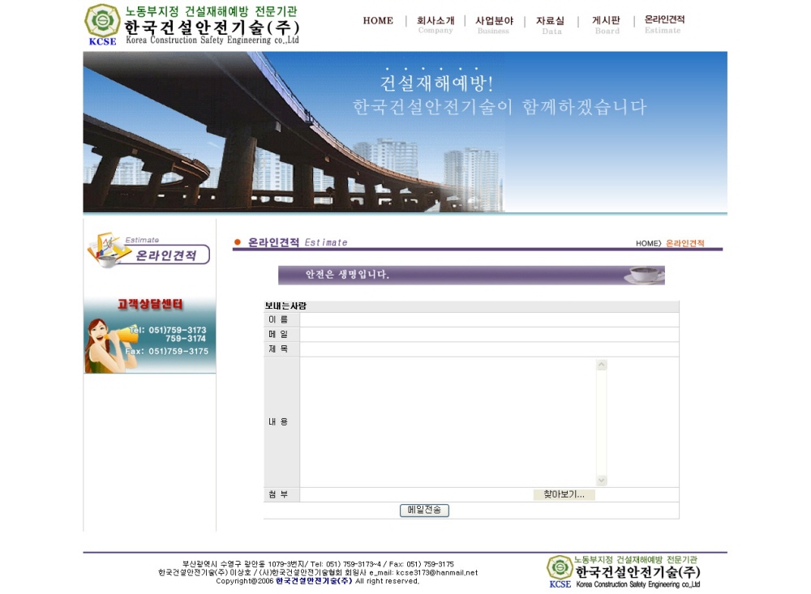Click inside the 내용 message textarea
The width and height of the screenshot is (811, 594).
point(448,421)
